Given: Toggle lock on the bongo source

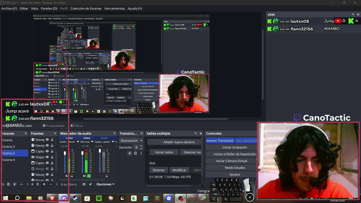Looking at the screenshot, I should tap(52, 169).
